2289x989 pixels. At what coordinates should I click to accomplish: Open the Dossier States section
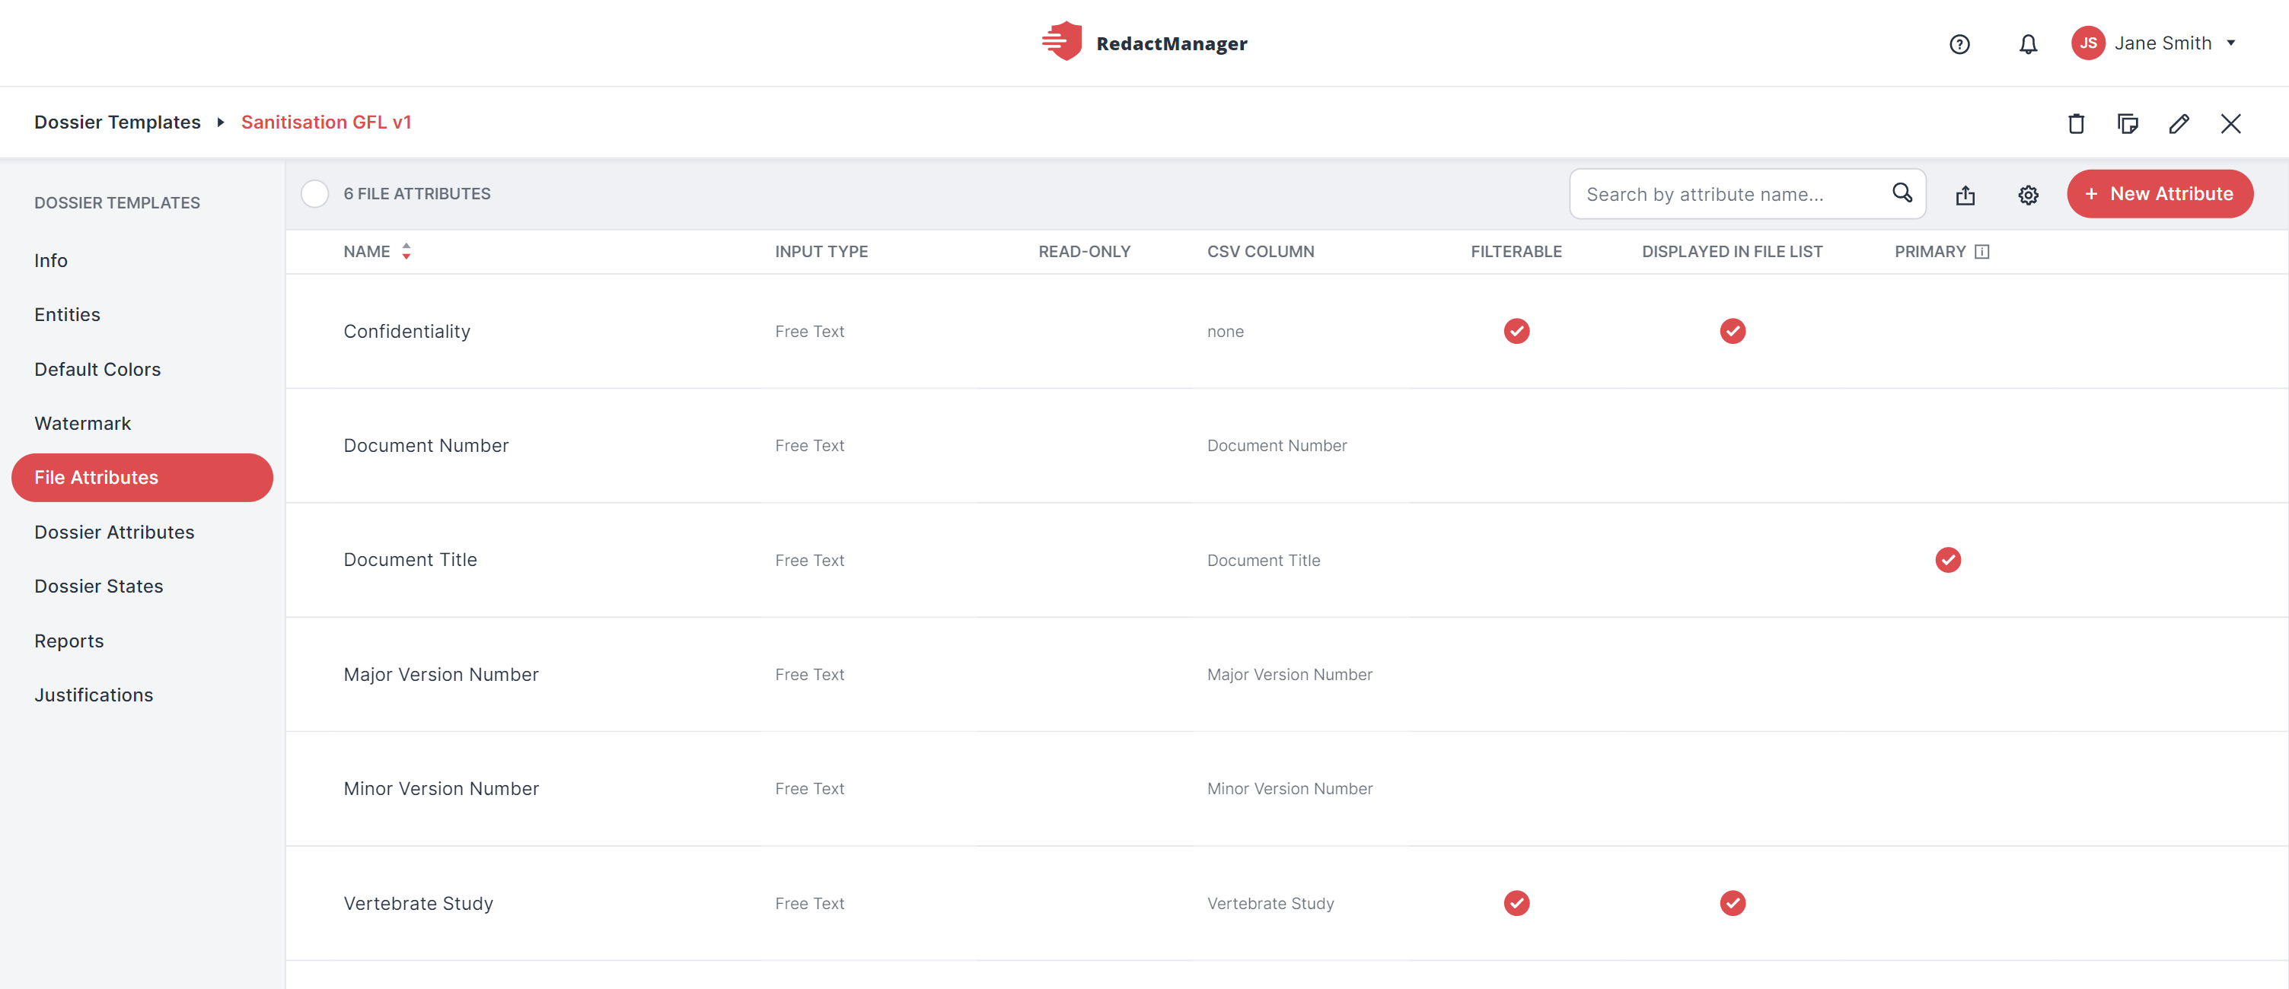pyautogui.click(x=99, y=586)
